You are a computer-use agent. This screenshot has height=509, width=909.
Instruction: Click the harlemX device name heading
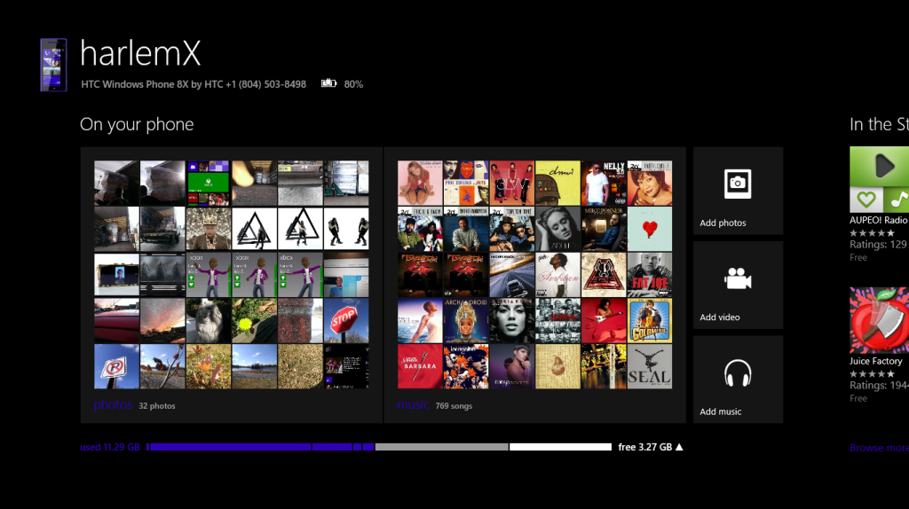click(x=140, y=53)
